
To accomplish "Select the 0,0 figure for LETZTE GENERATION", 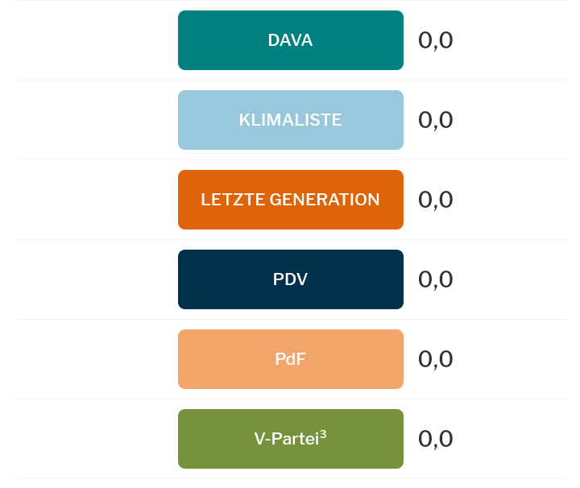I will coord(435,200).
